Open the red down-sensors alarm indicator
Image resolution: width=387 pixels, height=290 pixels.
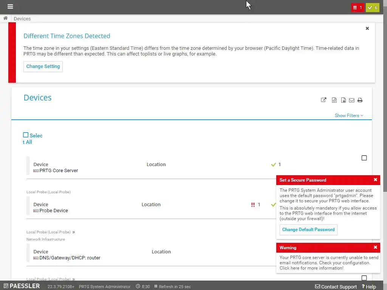(358, 8)
